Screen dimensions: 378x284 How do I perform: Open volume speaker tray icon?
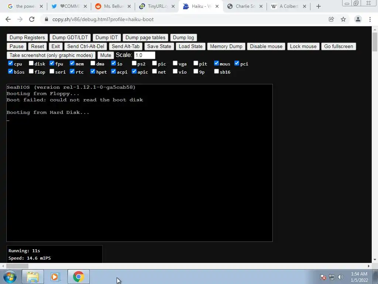click(341, 277)
